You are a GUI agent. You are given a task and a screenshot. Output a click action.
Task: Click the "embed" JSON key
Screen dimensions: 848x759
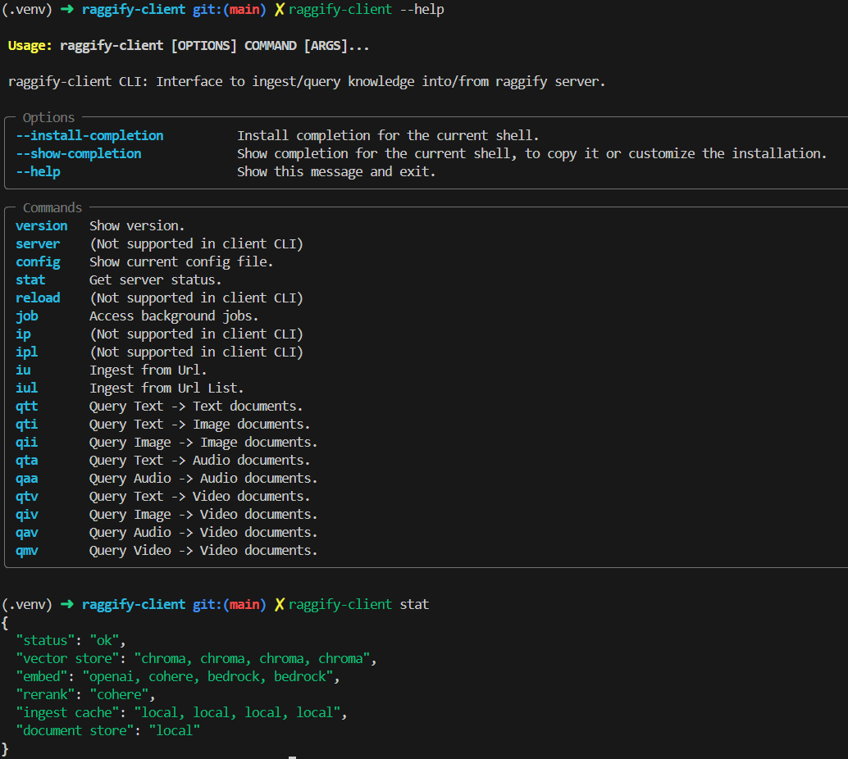pyautogui.click(x=42, y=677)
